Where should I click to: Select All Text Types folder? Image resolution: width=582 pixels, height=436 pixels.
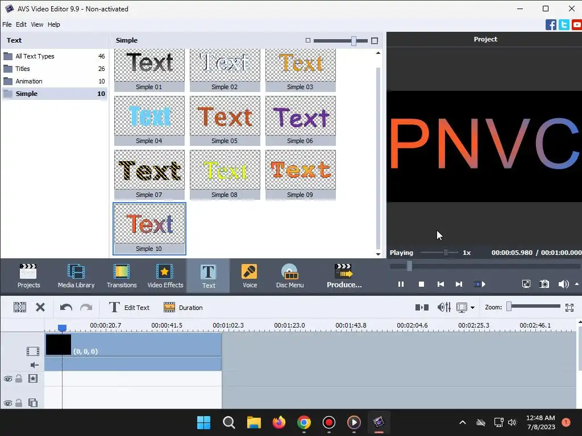click(x=54, y=56)
